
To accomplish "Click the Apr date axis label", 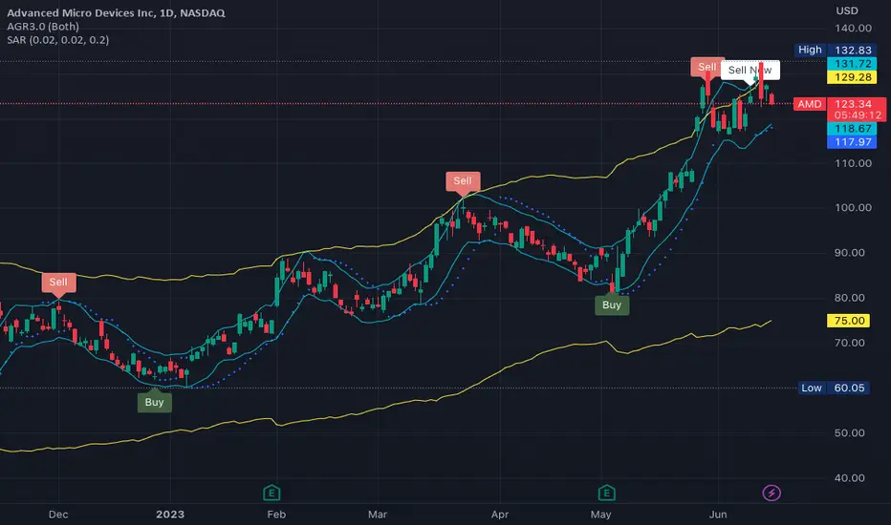I will [499, 514].
